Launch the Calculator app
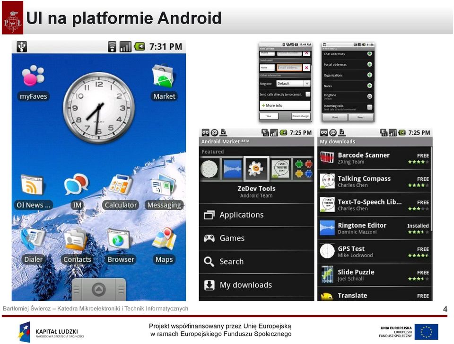The image size is (454, 344). (x=121, y=191)
